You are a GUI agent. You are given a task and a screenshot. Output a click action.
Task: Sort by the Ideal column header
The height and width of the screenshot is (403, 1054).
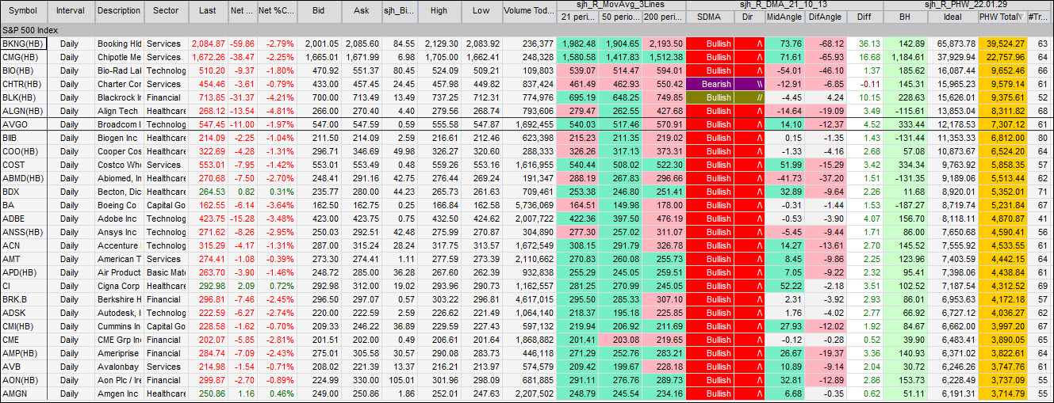tap(952, 16)
